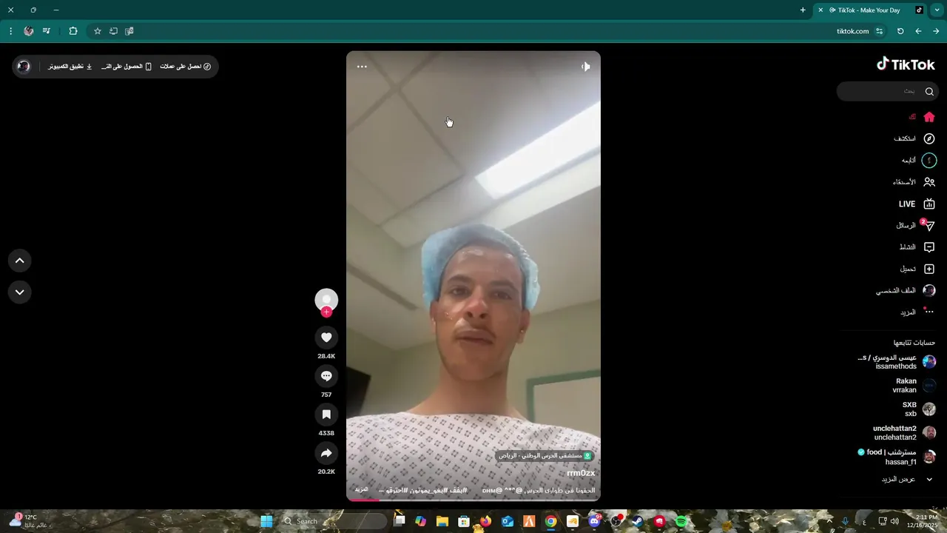Open the 'تطبيق الكمبيوتر' desktop app button
The image size is (947, 533).
70,67
